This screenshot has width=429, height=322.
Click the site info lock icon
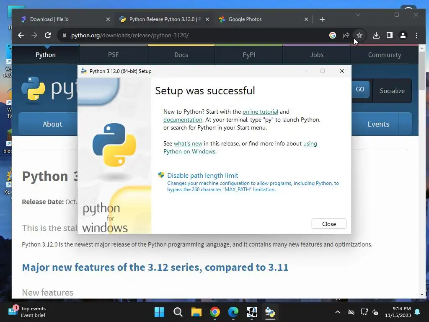(65, 35)
